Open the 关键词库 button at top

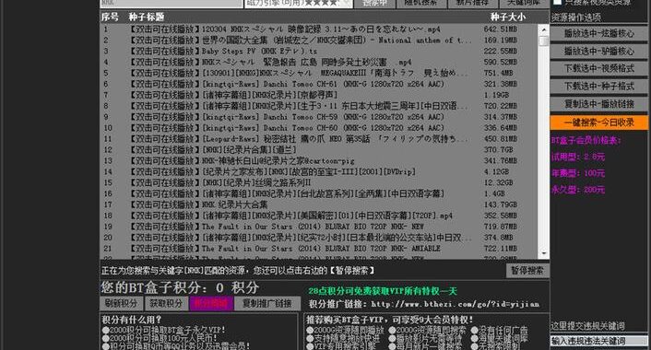click(x=524, y=4)
